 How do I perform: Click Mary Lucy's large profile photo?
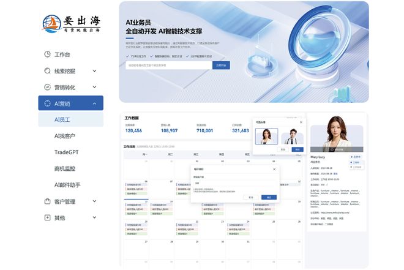[x=337, y=134]
